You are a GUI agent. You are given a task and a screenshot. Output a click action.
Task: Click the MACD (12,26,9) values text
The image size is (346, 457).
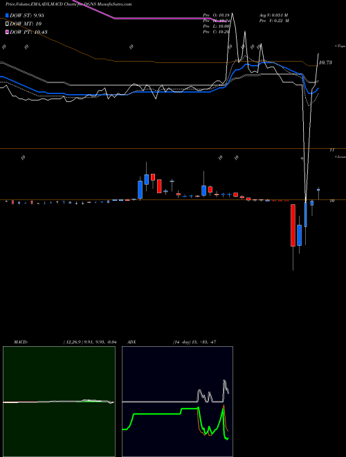click(89, 342)
